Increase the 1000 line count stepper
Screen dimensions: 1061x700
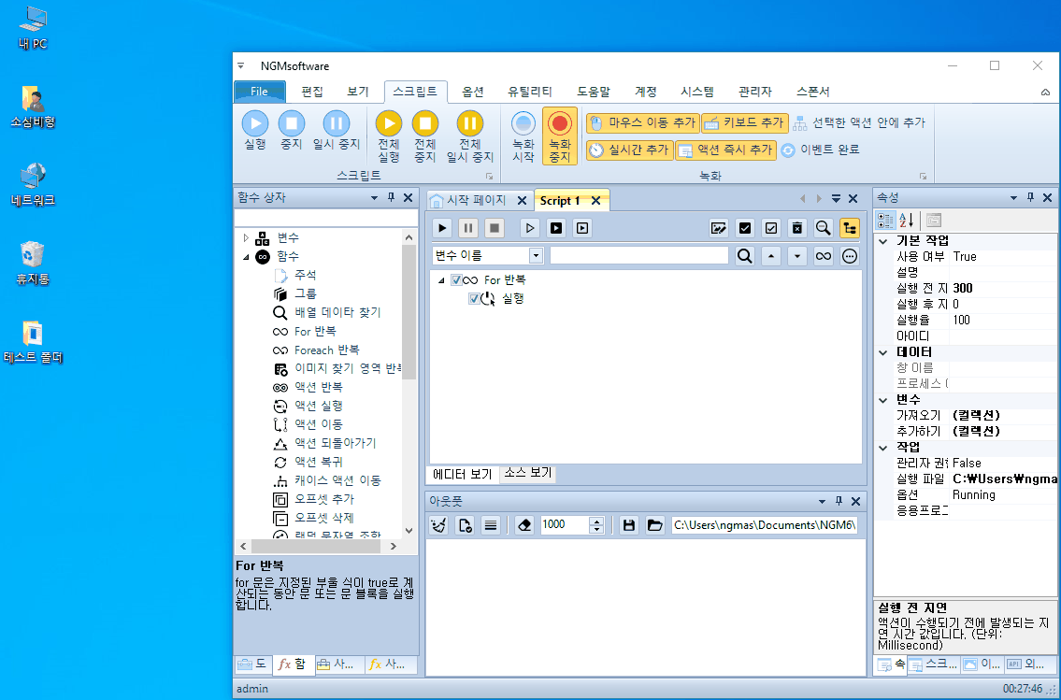point(596,521)
